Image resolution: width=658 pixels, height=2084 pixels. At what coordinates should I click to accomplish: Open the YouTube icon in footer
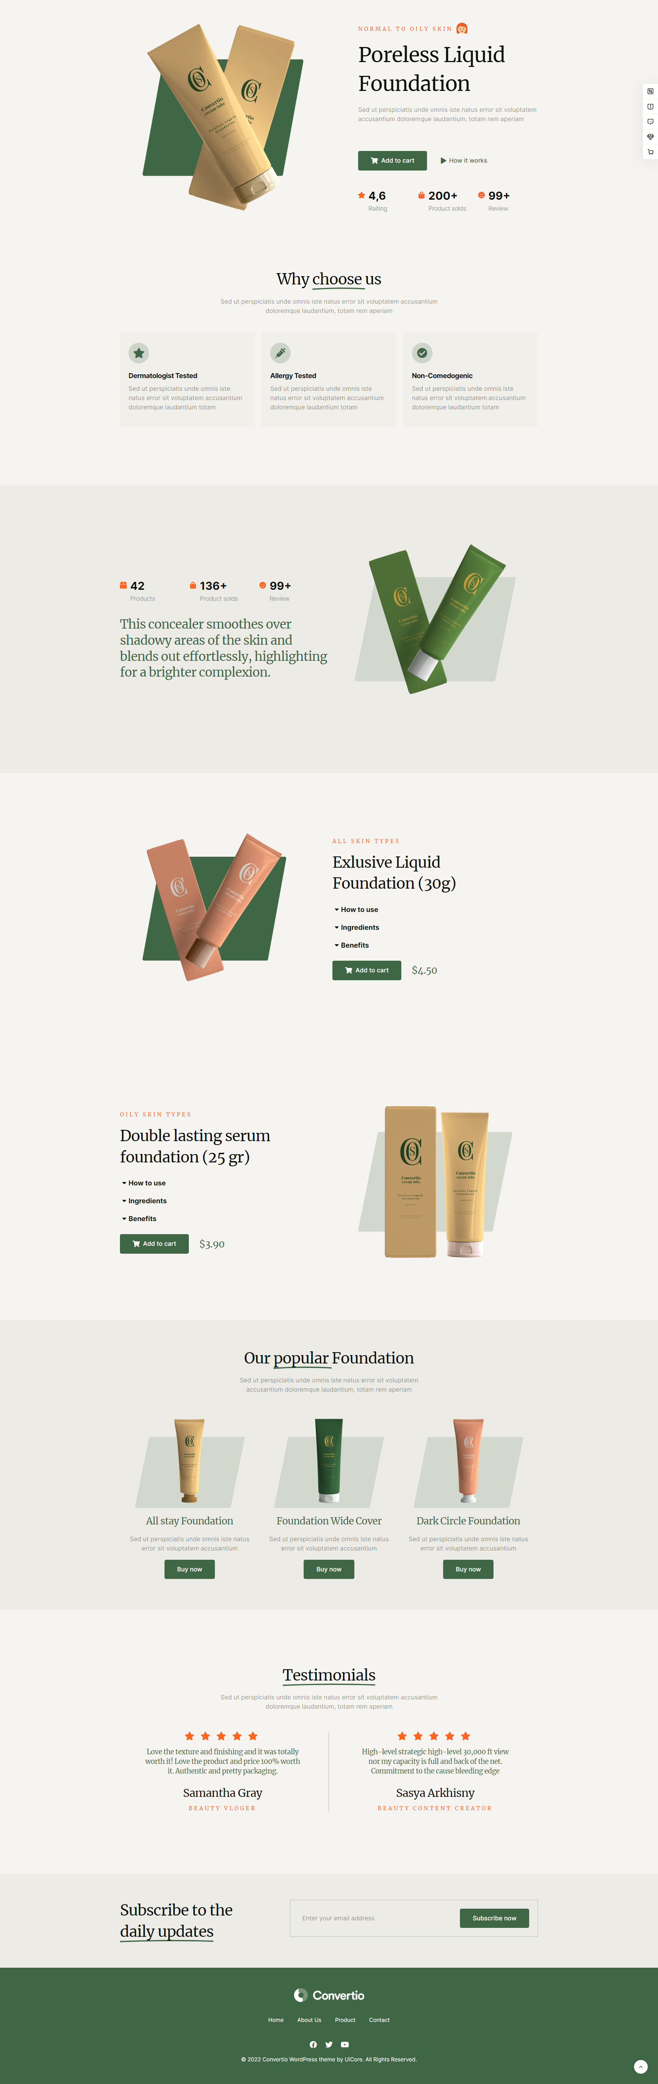(x=344, y=2044)
